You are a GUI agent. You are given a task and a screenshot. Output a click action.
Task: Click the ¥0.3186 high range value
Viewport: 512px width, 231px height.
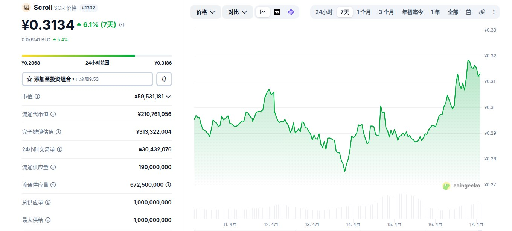[x=163, y=63]
